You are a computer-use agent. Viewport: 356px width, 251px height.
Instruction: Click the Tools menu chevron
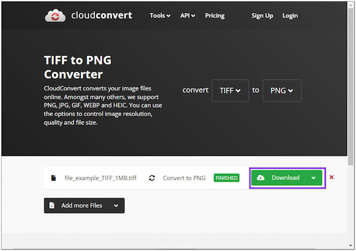[x=169, y=16]
